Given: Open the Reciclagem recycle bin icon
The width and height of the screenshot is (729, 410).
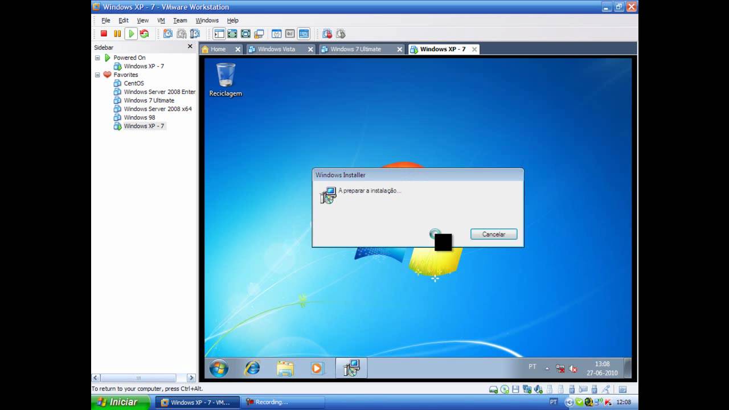Looking at the screenshot, I should tap(226, 80).
